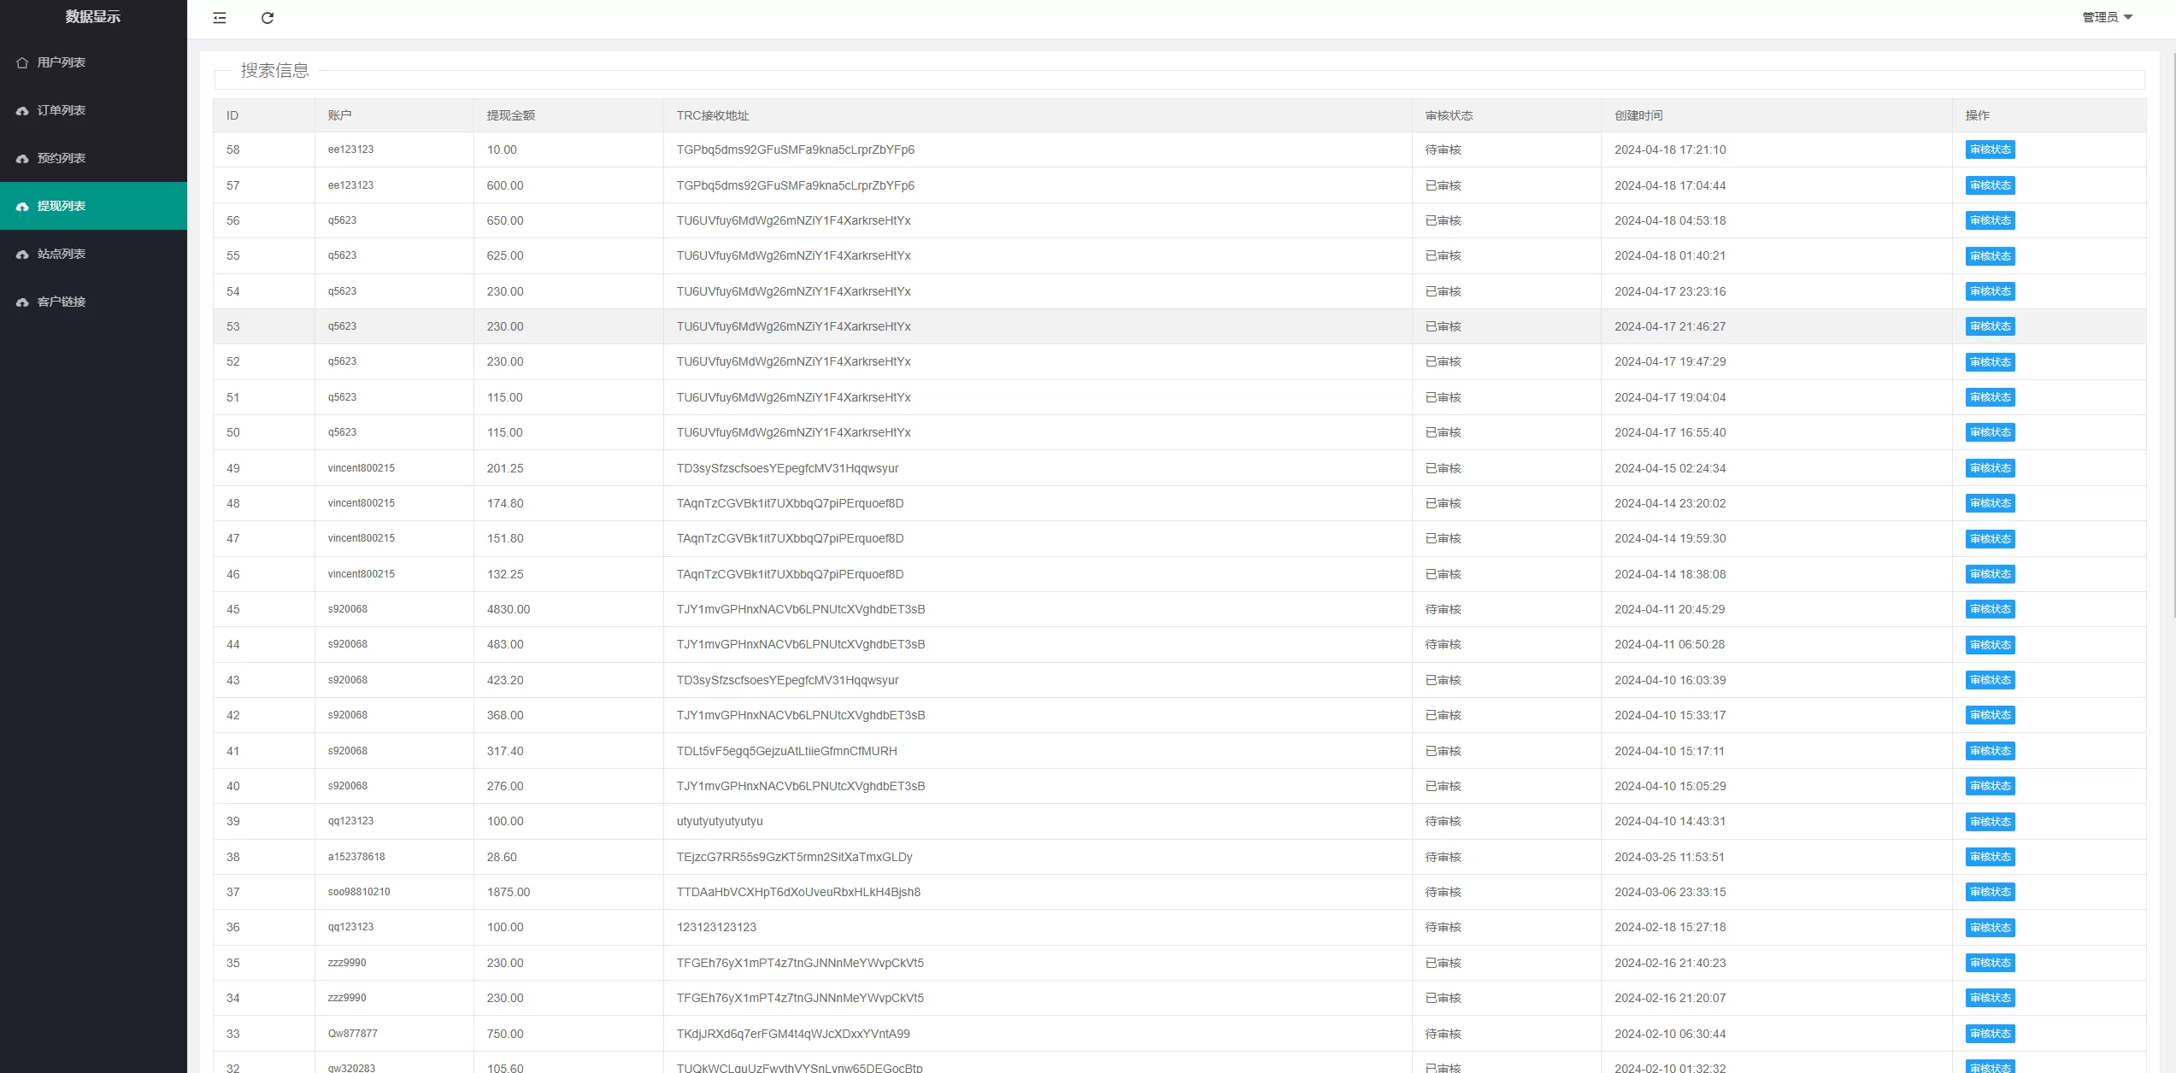The width and height of the screenshot is (2176, 1073).
Task: Click 审核状态 button for row ID 44
Action: pyautogui.click(x=1990, y=645)
